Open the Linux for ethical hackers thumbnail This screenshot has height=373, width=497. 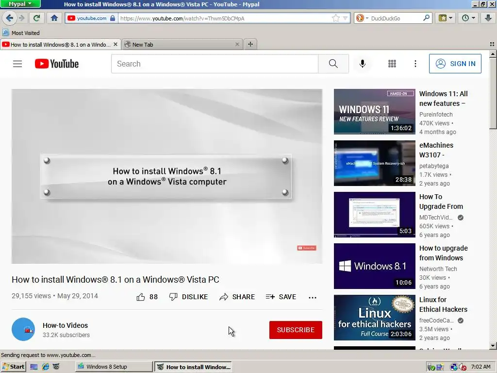(x=374, y=318)
